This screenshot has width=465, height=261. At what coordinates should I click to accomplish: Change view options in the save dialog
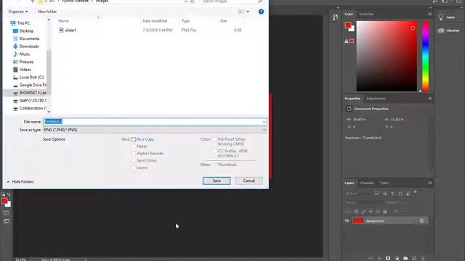(x=240, y=12)
